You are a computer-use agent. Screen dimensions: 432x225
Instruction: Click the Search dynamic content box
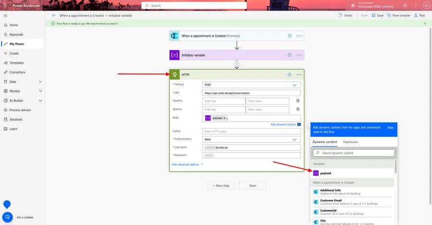[x=354, y=153]
